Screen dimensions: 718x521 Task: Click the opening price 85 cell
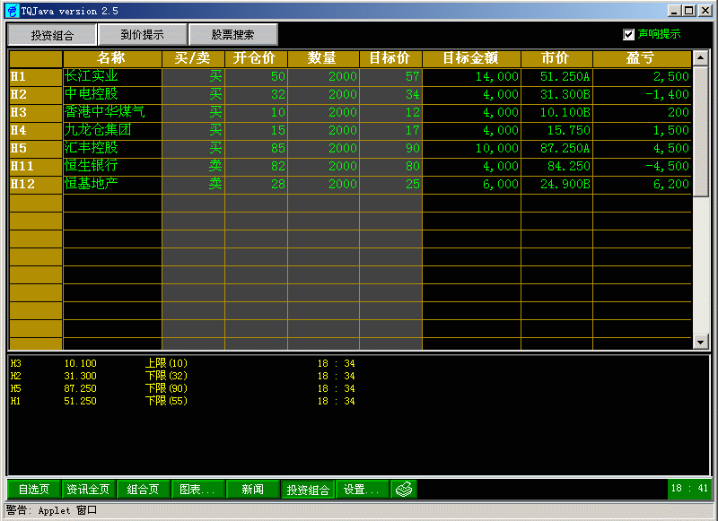(256, 148)
